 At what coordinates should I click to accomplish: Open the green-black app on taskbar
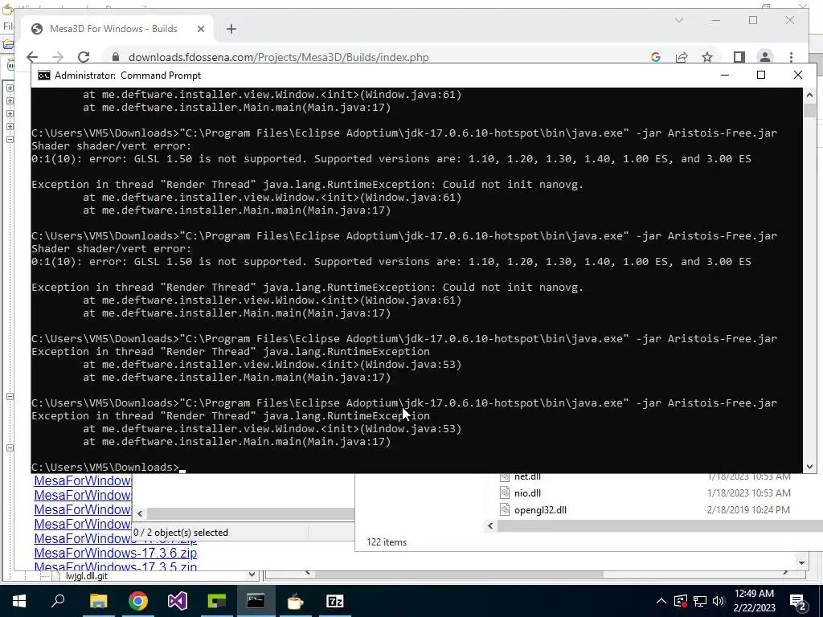click(216, 601)
